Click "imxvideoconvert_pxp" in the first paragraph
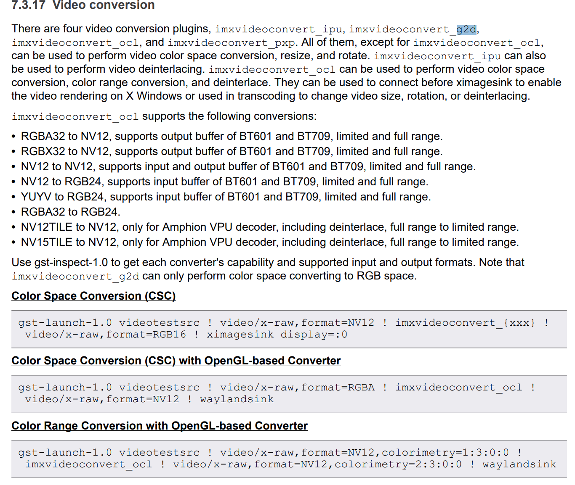This screenshot has height=485, width=575. click(232, 43)
